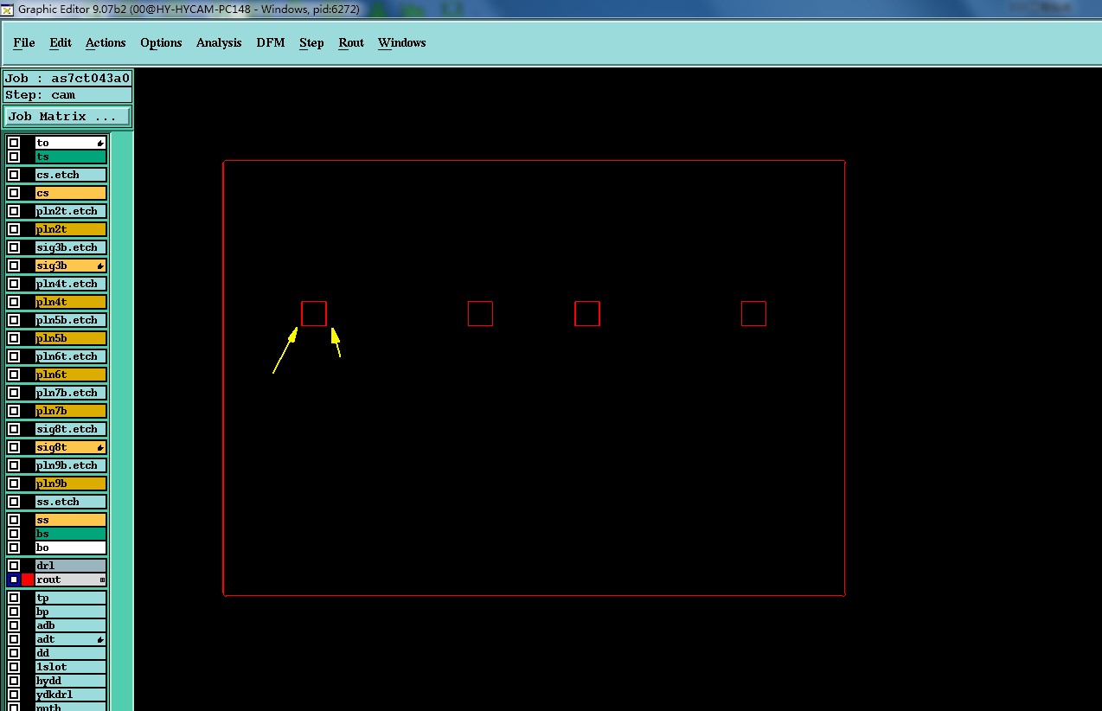Toggle display checkbox for cs layer
1102x711 pixels.
14,193
